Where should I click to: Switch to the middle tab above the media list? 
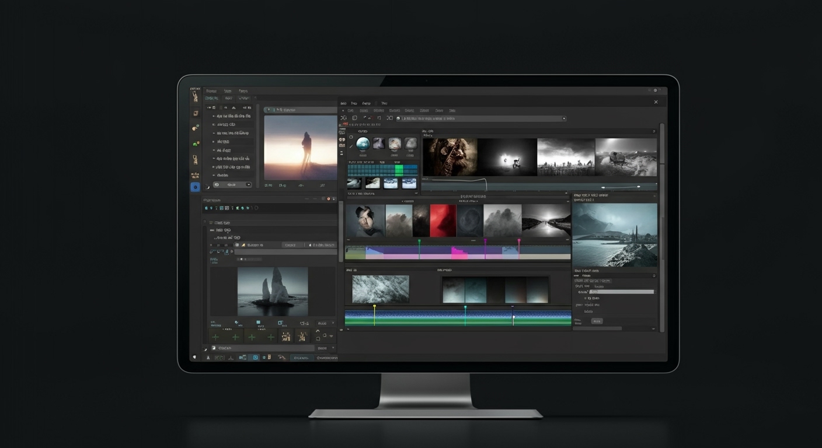[x=228, y=99]
